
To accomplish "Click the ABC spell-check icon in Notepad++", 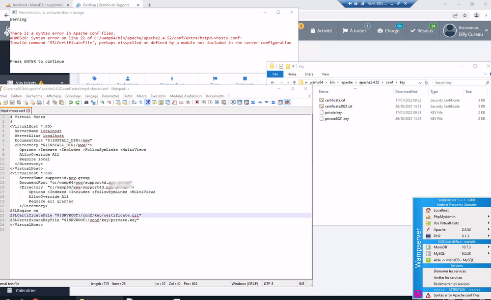I will [x=287, y=102].
